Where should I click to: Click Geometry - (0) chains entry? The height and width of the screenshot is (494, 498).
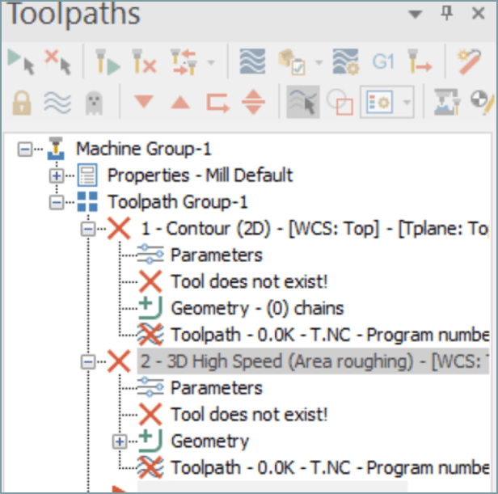[257, 308]
